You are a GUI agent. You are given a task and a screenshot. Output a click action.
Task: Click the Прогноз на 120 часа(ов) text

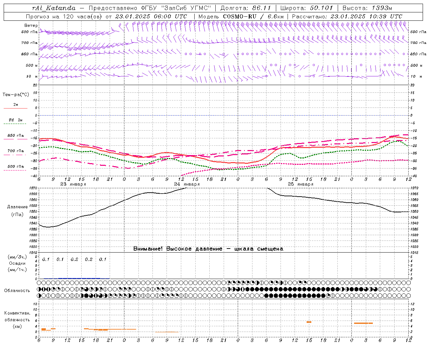click(64, 16)
